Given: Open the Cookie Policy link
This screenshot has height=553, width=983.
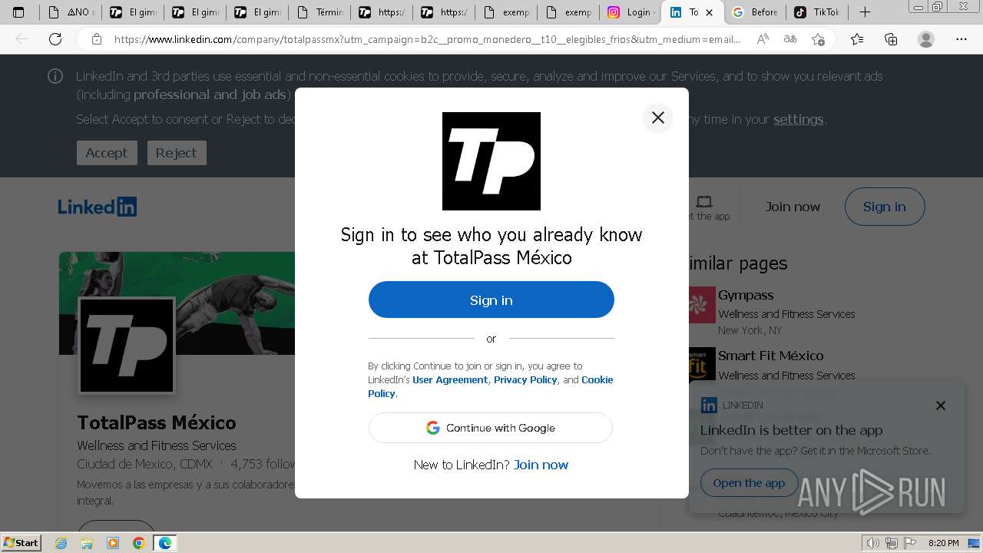Looking at the screenshot, I should (x=597, y=379).
